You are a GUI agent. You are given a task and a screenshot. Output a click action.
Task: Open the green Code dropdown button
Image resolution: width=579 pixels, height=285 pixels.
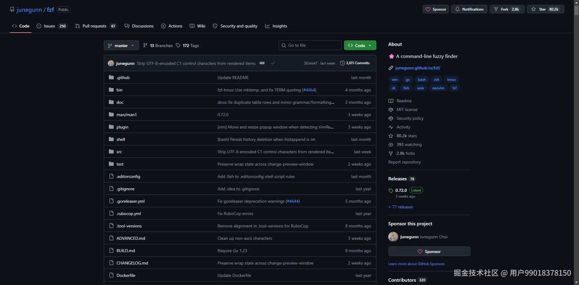pyautogui.click(x=360, y=45)
